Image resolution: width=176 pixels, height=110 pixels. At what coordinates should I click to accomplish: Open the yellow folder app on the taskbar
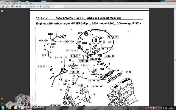tap(16, 108)
